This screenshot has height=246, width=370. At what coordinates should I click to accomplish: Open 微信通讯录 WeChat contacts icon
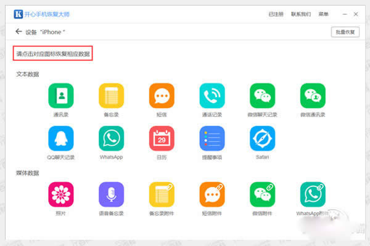[x=313, y=96]
